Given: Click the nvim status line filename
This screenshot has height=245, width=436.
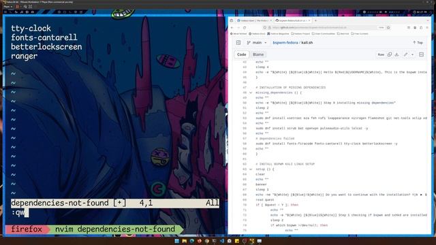Looking at the screenshot, I should [59, 203].
